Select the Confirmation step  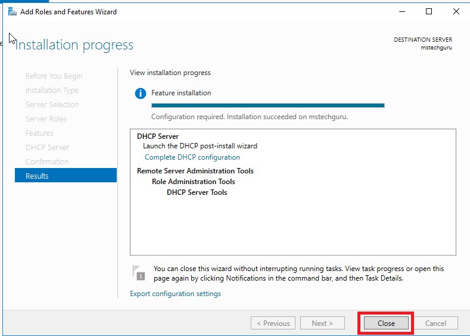point(47,162)
